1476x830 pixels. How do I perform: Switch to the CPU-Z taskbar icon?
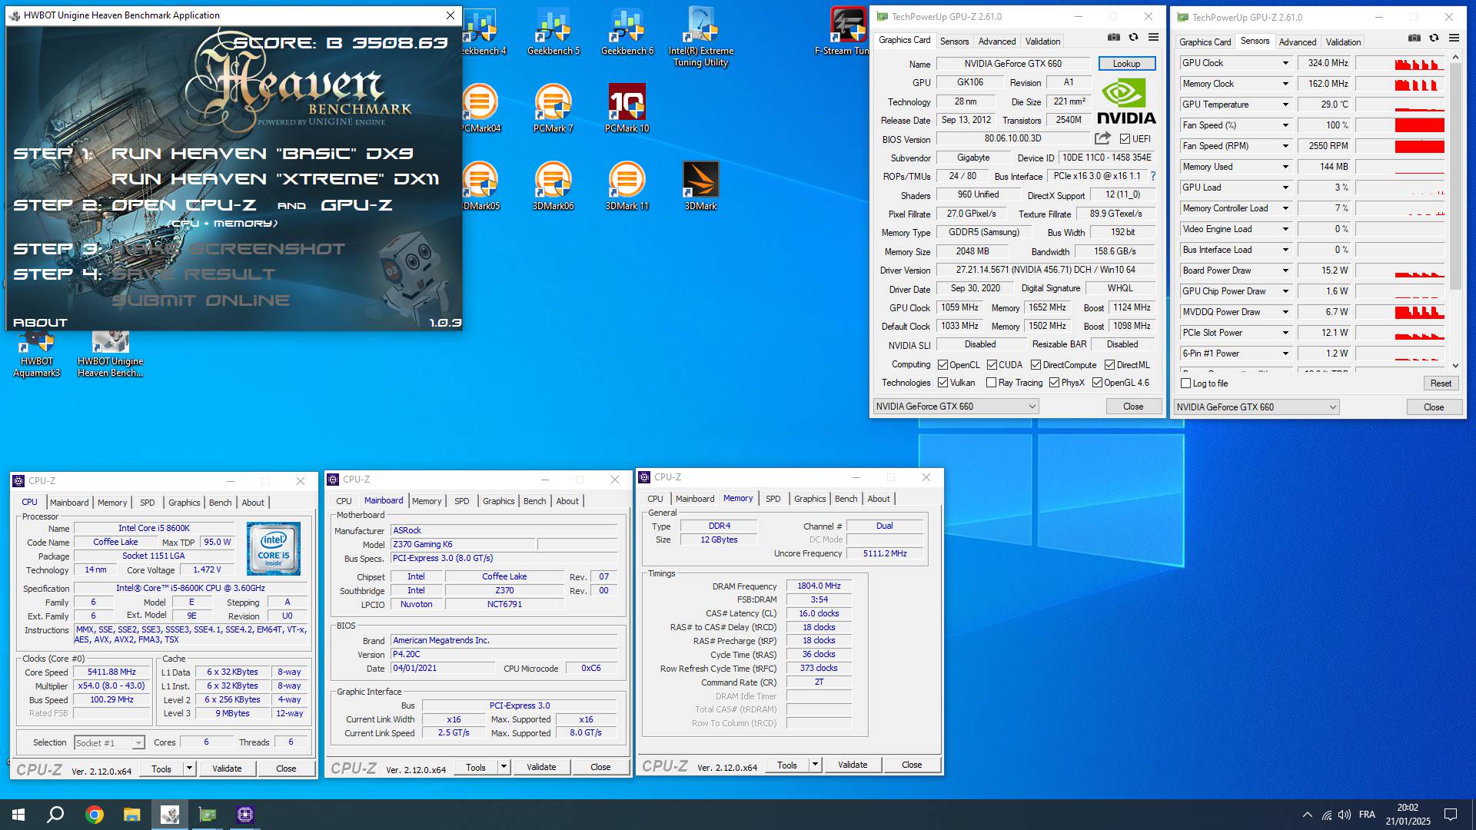click(x=245, y=815)
